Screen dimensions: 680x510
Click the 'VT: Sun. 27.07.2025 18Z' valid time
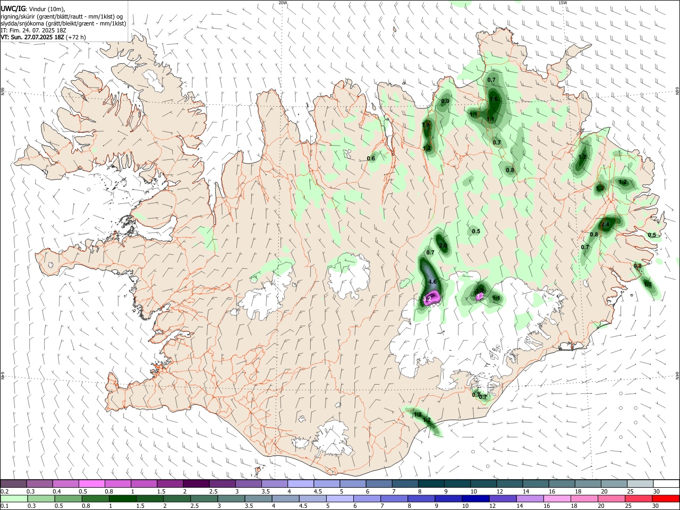(x=33, y=38)
